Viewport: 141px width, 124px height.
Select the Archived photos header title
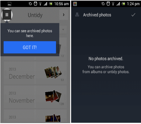coord(97,15)
